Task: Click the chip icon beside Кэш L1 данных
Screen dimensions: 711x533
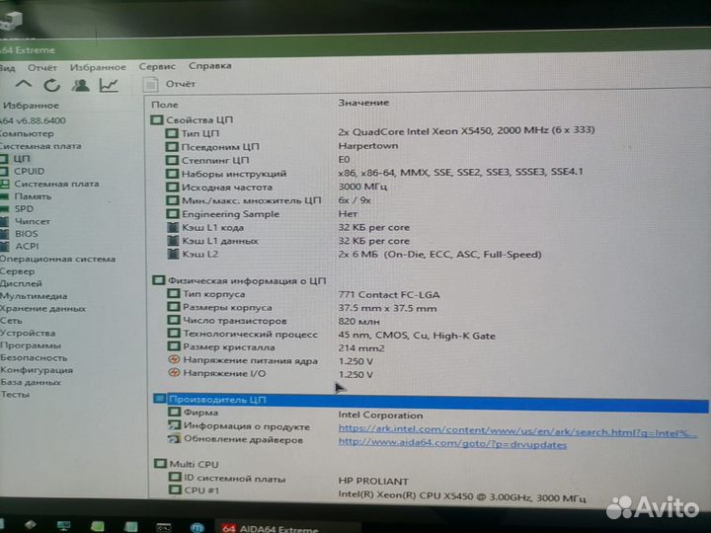Action: click(173, 240)
